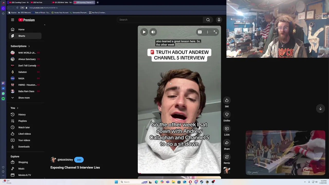Open Messenger in the Opera sidebar
Image resolution: width=329 pixels, height=185 pixels.
pos(3,88)
